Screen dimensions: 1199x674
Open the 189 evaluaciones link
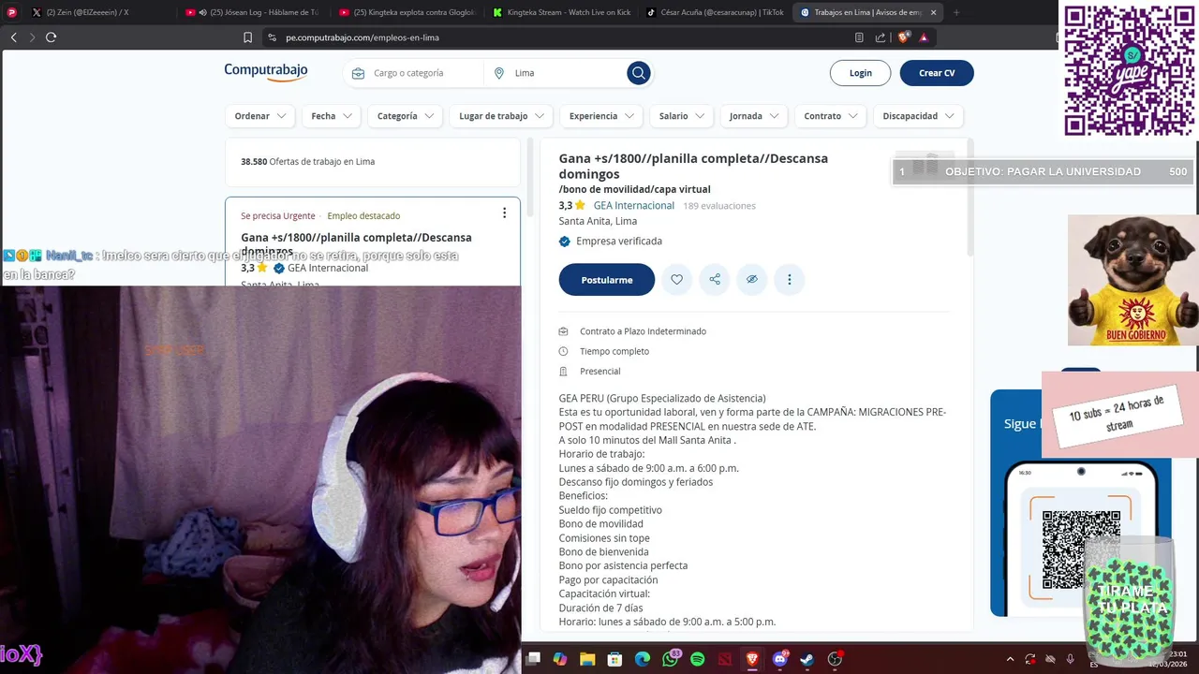(718, 206)
